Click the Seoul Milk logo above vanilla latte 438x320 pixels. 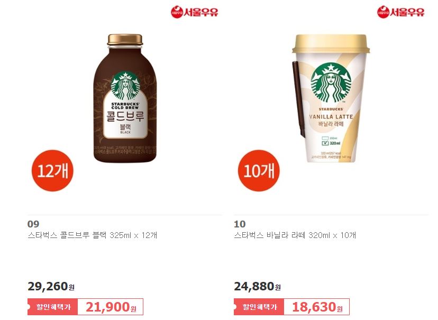(400, 12)
